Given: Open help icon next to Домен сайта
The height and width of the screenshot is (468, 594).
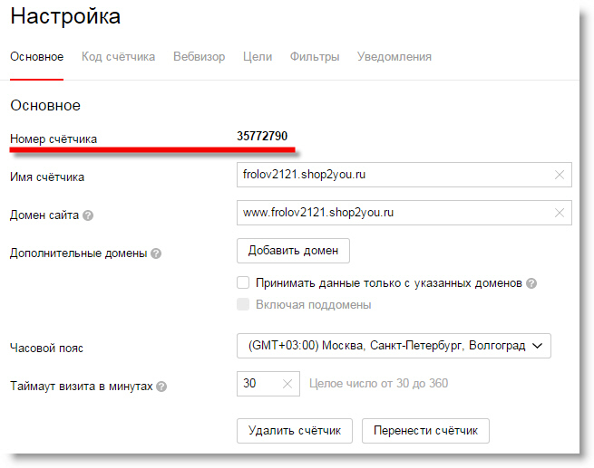Looking at the screenshot, I should point(88,215).
